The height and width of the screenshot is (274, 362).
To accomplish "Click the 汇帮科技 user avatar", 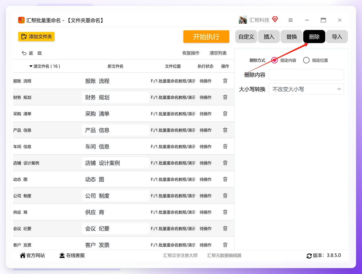I will tap(243, 20).
